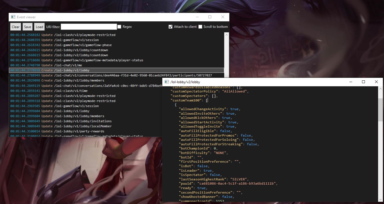Click the "isLeader" JSON line
Screen dimensions: 384x204
tap(196, 171)
